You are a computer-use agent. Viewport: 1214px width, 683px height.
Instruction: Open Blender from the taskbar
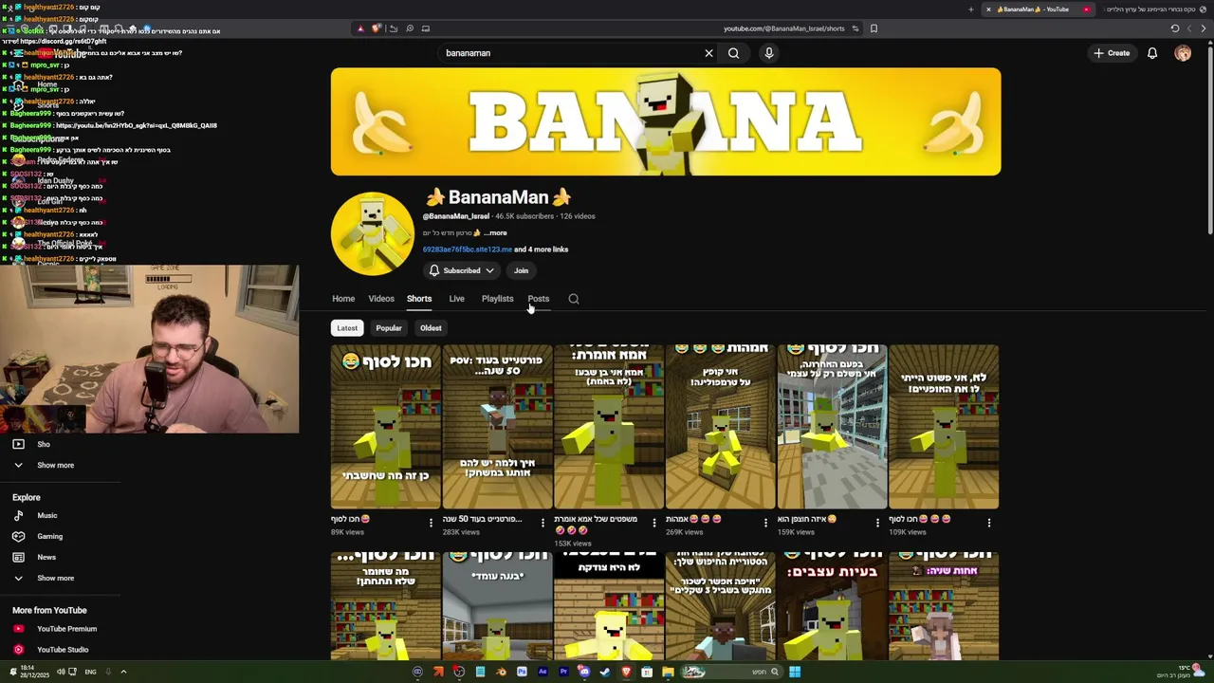[502, 673]
